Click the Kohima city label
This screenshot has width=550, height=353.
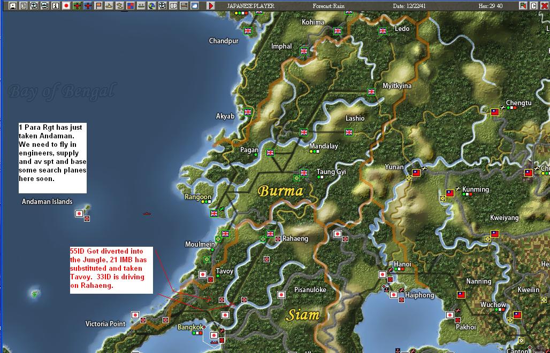click(313, 22)
